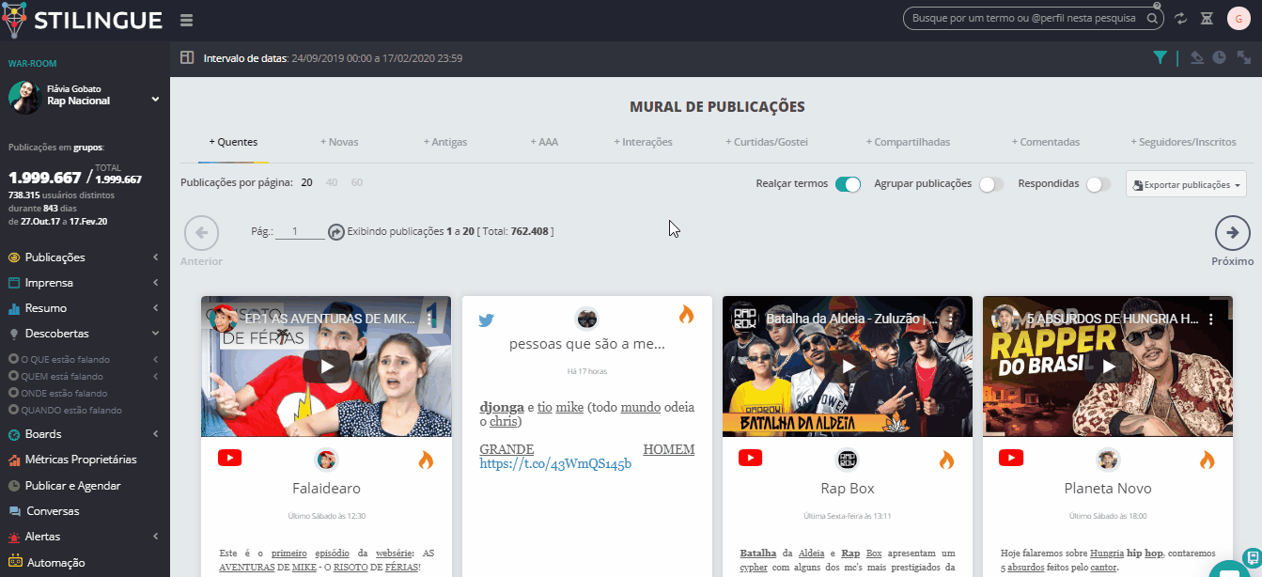The height and width of the screenshot is (577, 1262).
Task: Click the Stilingue logo icon
Action: (x=14, y=20)
